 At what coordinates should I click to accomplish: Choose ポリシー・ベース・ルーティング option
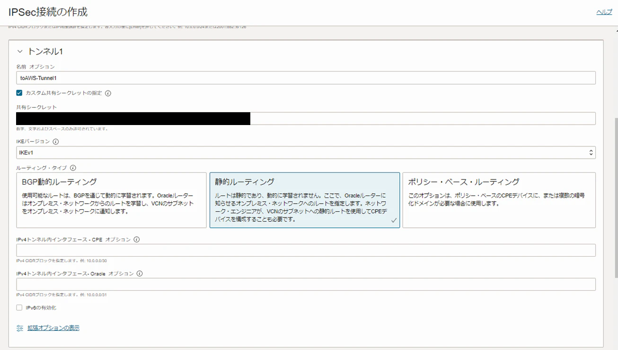click(x=499, y=200)
